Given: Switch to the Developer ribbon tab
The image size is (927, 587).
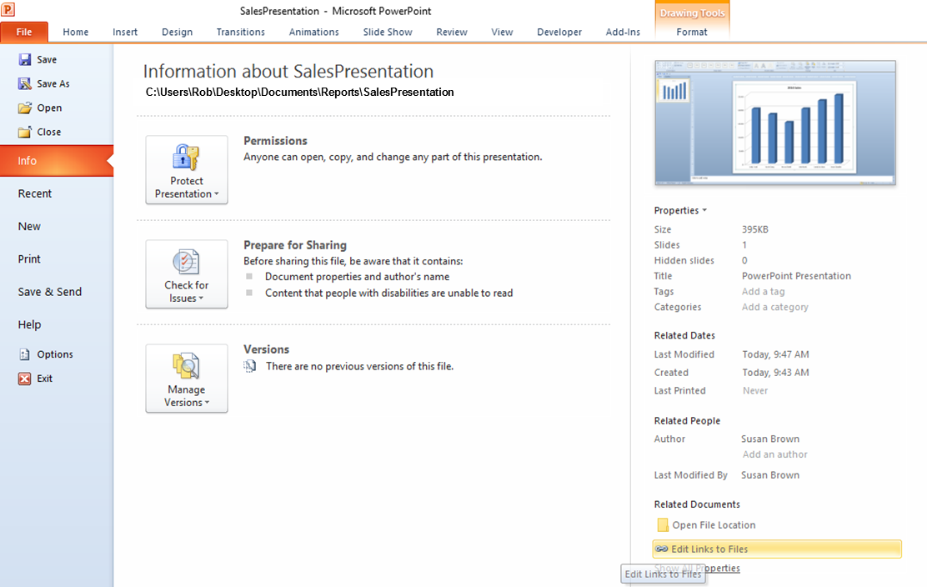Looking at the screenshot, I should 559,32.
